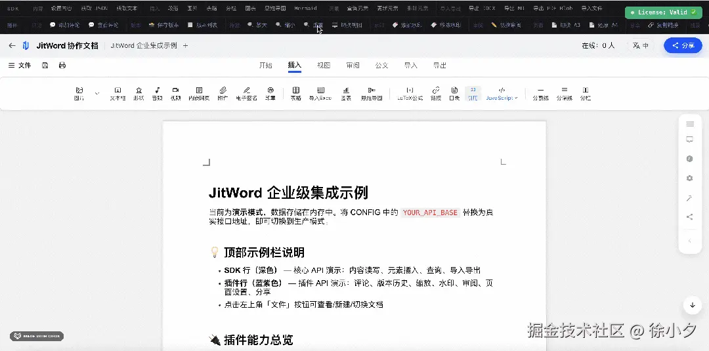The width and height of the screenshot is (709, 351).
Task: Open the 文件 hamburger menu
Action: tap(20, 66)
